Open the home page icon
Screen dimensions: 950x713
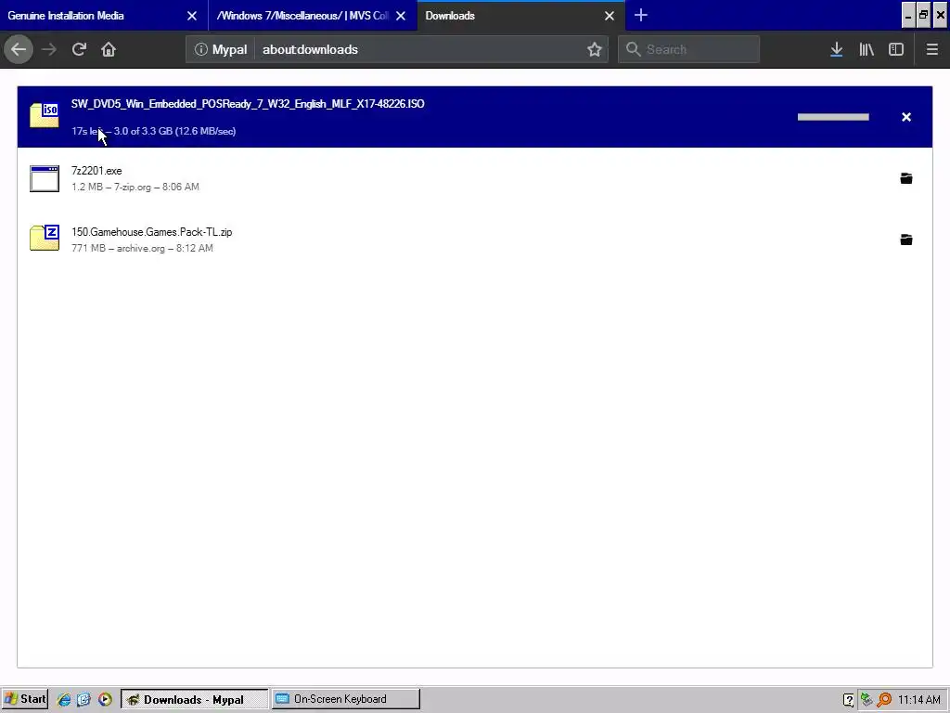[109, 49]
